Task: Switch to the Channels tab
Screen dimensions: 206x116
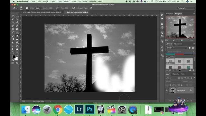Action: tap(175, 74)
